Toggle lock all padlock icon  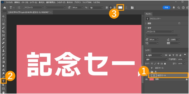tap(165, 63)
